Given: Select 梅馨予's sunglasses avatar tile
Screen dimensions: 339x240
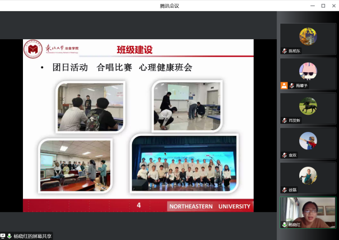Looking at the screenshot, I should pyautogui.click(x=308, y=70).
